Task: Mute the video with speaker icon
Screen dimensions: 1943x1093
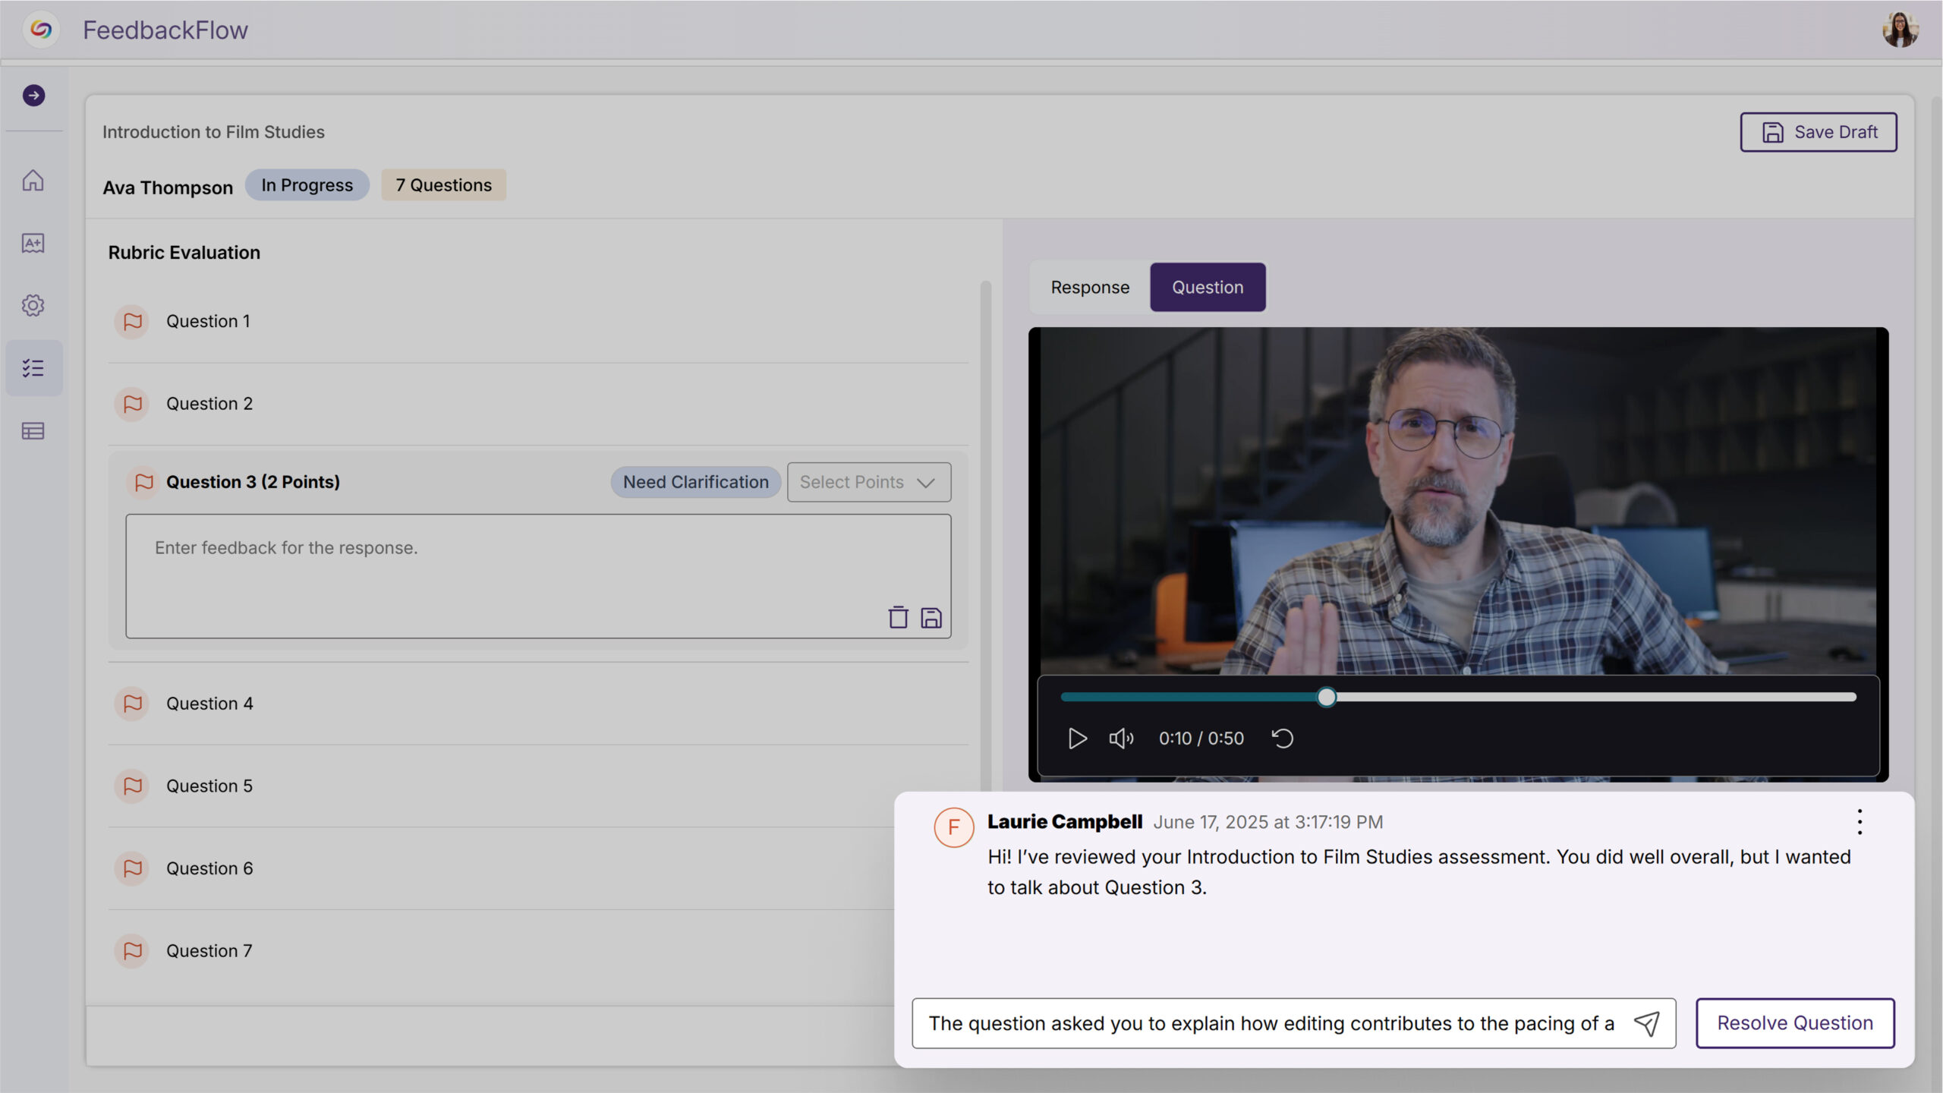Action: (1121, 738)
